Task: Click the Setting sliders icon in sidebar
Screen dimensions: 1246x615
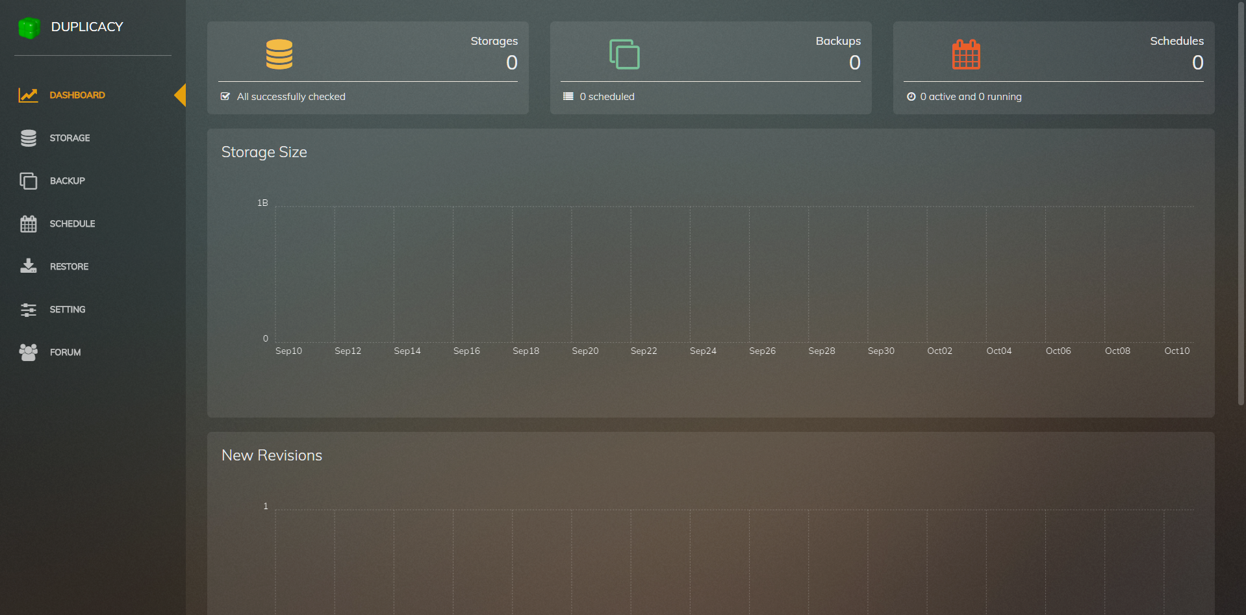Action: (x=28, y=310)
